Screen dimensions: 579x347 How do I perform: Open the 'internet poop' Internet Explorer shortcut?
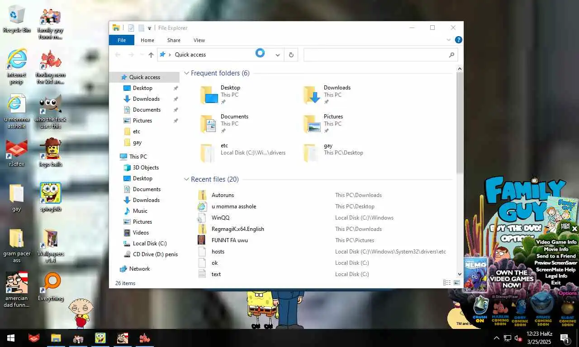click(17, 66)
